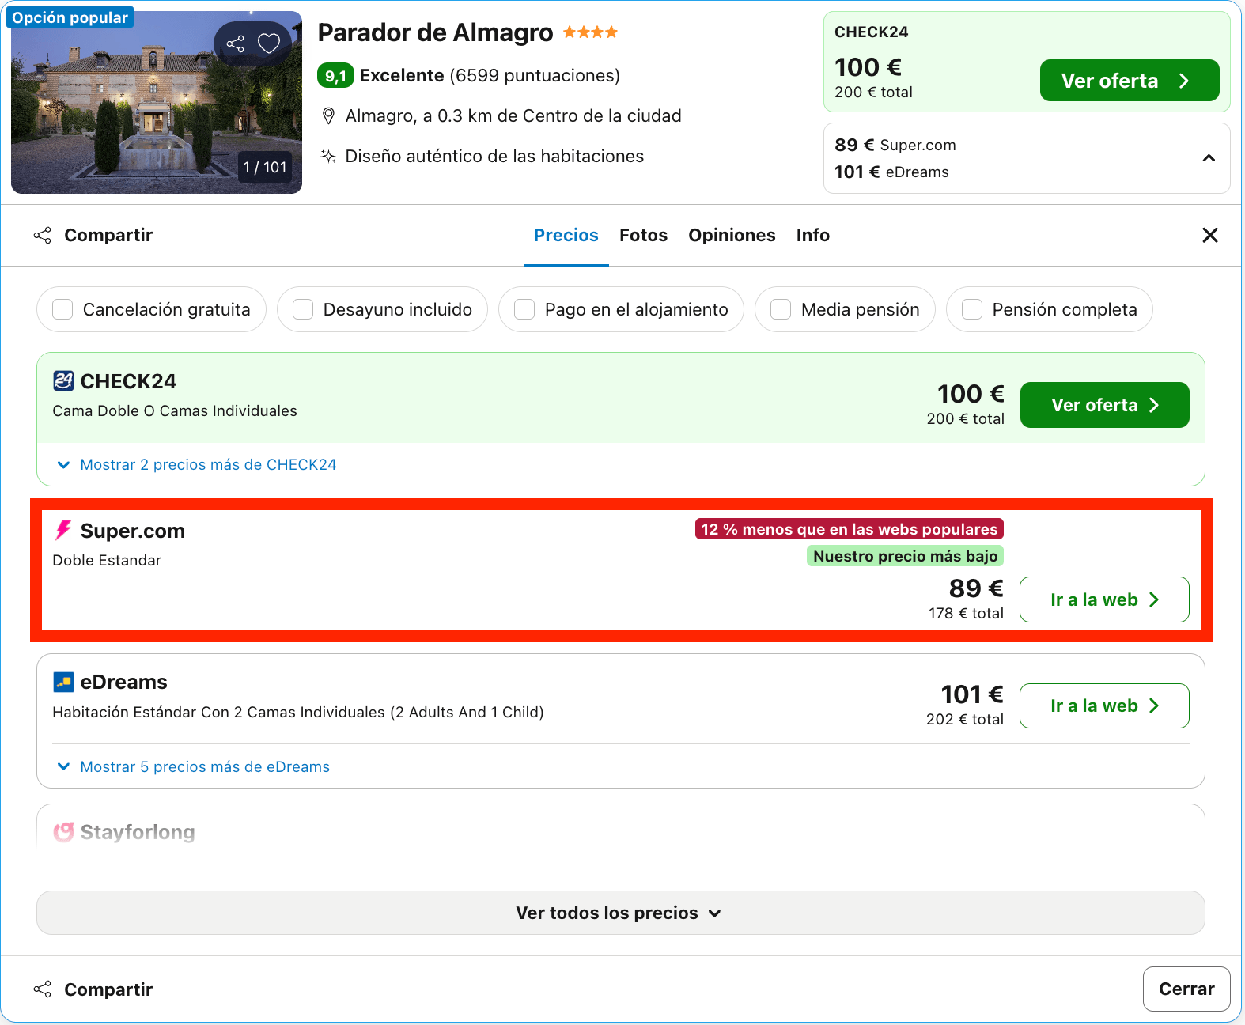Expand Mostrar 2 precios más de CHECK24
The width and height of the screenshot is (1245, 1025).
pyautogui.click(x=197, y=464)
